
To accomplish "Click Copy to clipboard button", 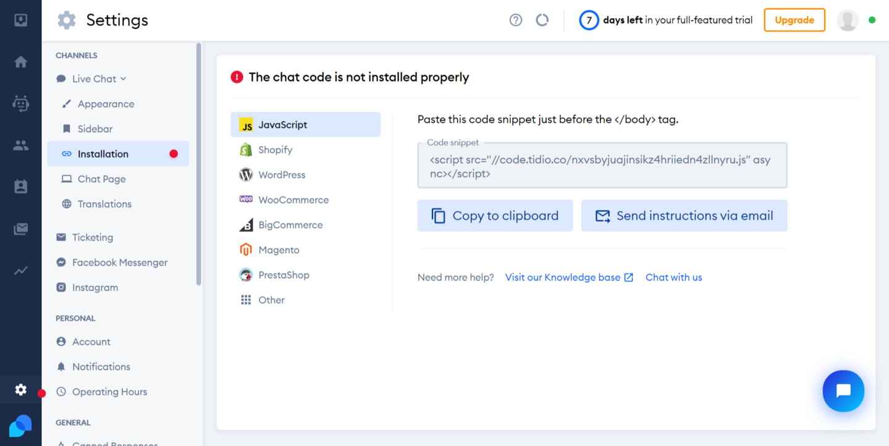I will point(495,216).
